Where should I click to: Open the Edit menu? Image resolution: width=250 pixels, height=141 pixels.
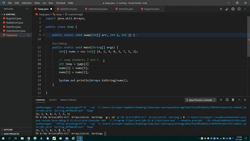[16, 3]
